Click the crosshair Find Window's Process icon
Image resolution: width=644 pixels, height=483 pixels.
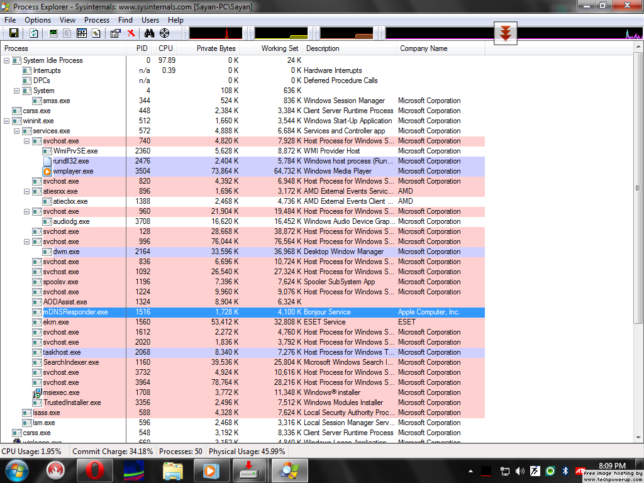pos(165,33)
